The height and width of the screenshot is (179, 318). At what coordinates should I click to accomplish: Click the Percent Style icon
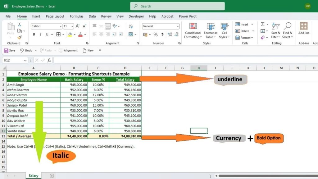tap(156, 34)
